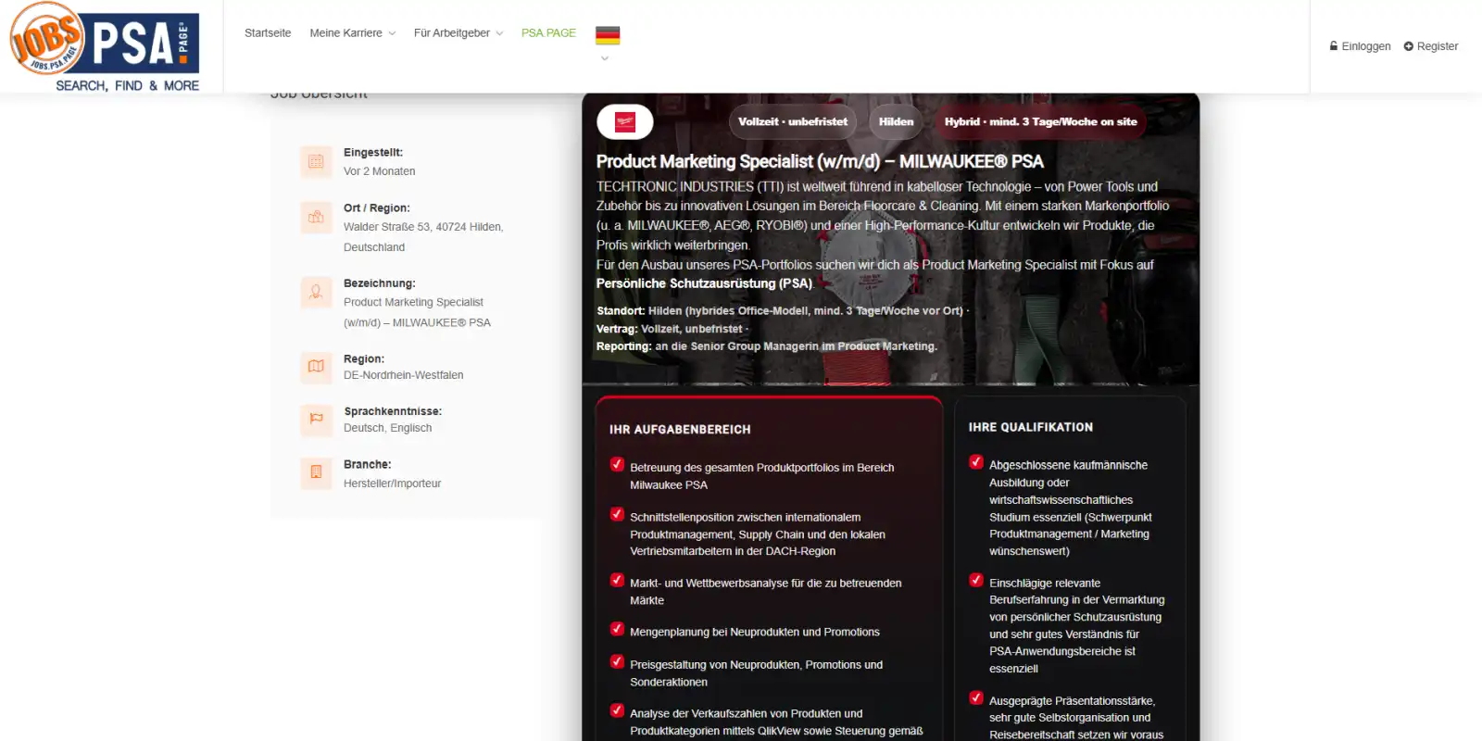Click the Register link
Image resolution: width=1482 pixels, height=741 pixels.
click(1431, 46)
